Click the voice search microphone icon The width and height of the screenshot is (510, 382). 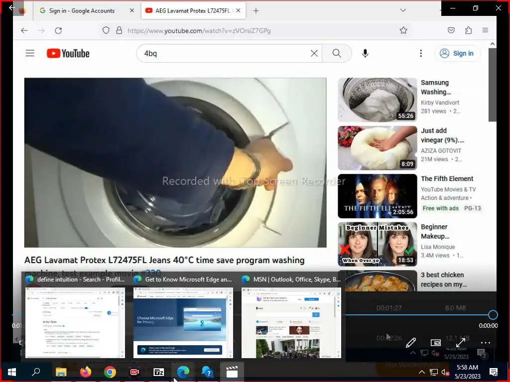(365, 53)
